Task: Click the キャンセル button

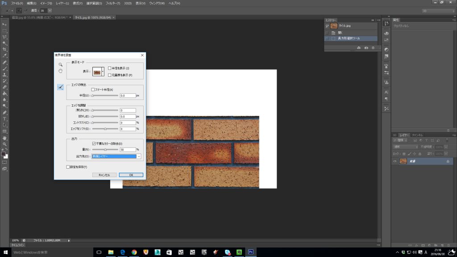Action: pos(104,175)
